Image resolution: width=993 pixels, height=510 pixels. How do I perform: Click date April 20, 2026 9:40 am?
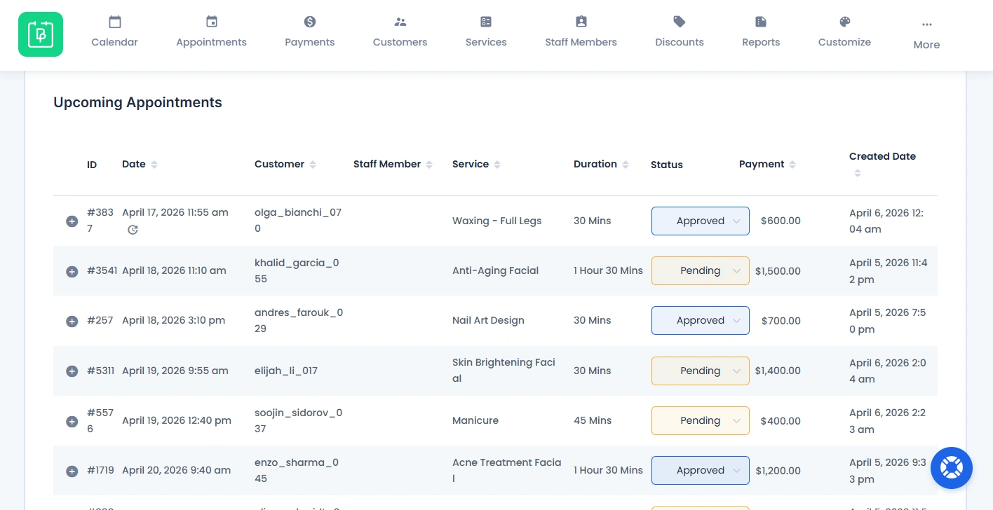coord(177,470)
